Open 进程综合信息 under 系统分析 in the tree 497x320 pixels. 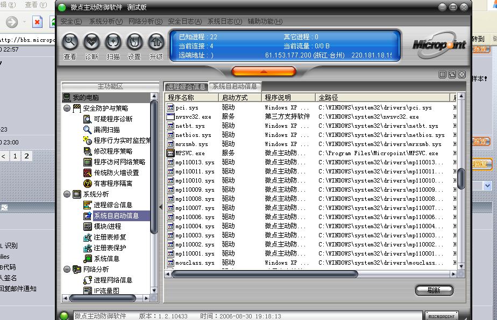[x=113, y=205]
